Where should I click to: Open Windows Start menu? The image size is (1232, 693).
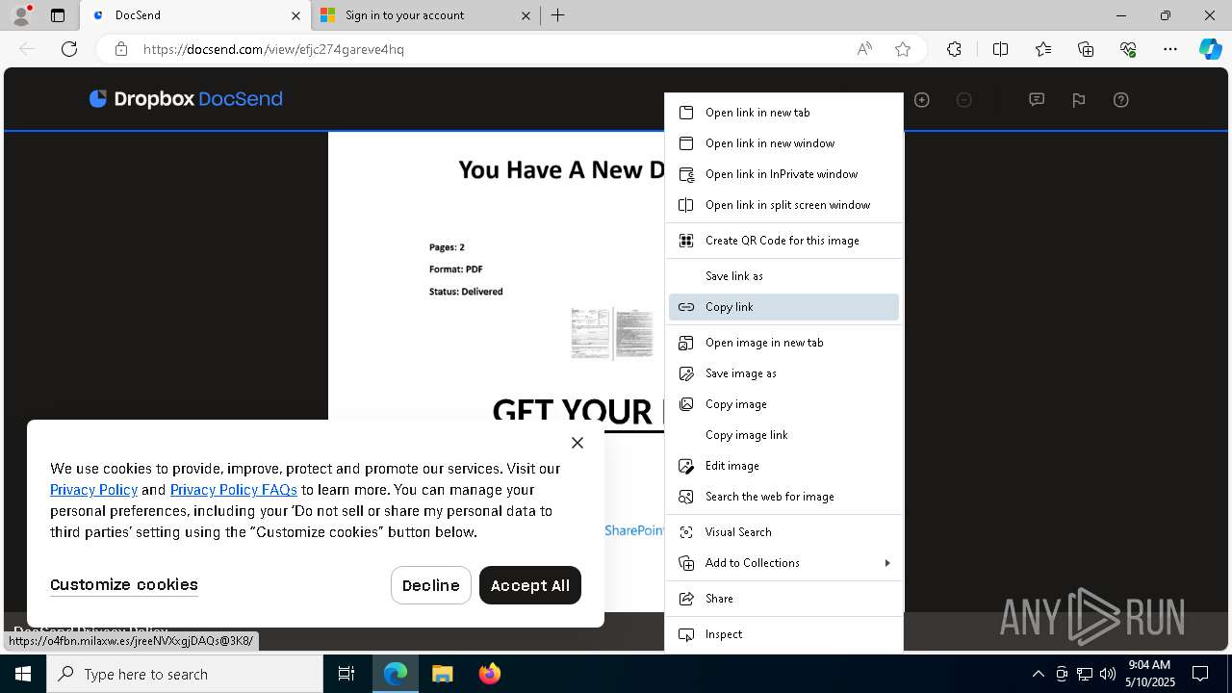23,674
